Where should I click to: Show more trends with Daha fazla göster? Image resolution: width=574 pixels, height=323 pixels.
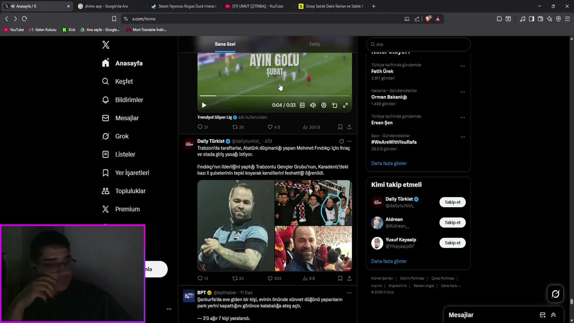point(389,163)
